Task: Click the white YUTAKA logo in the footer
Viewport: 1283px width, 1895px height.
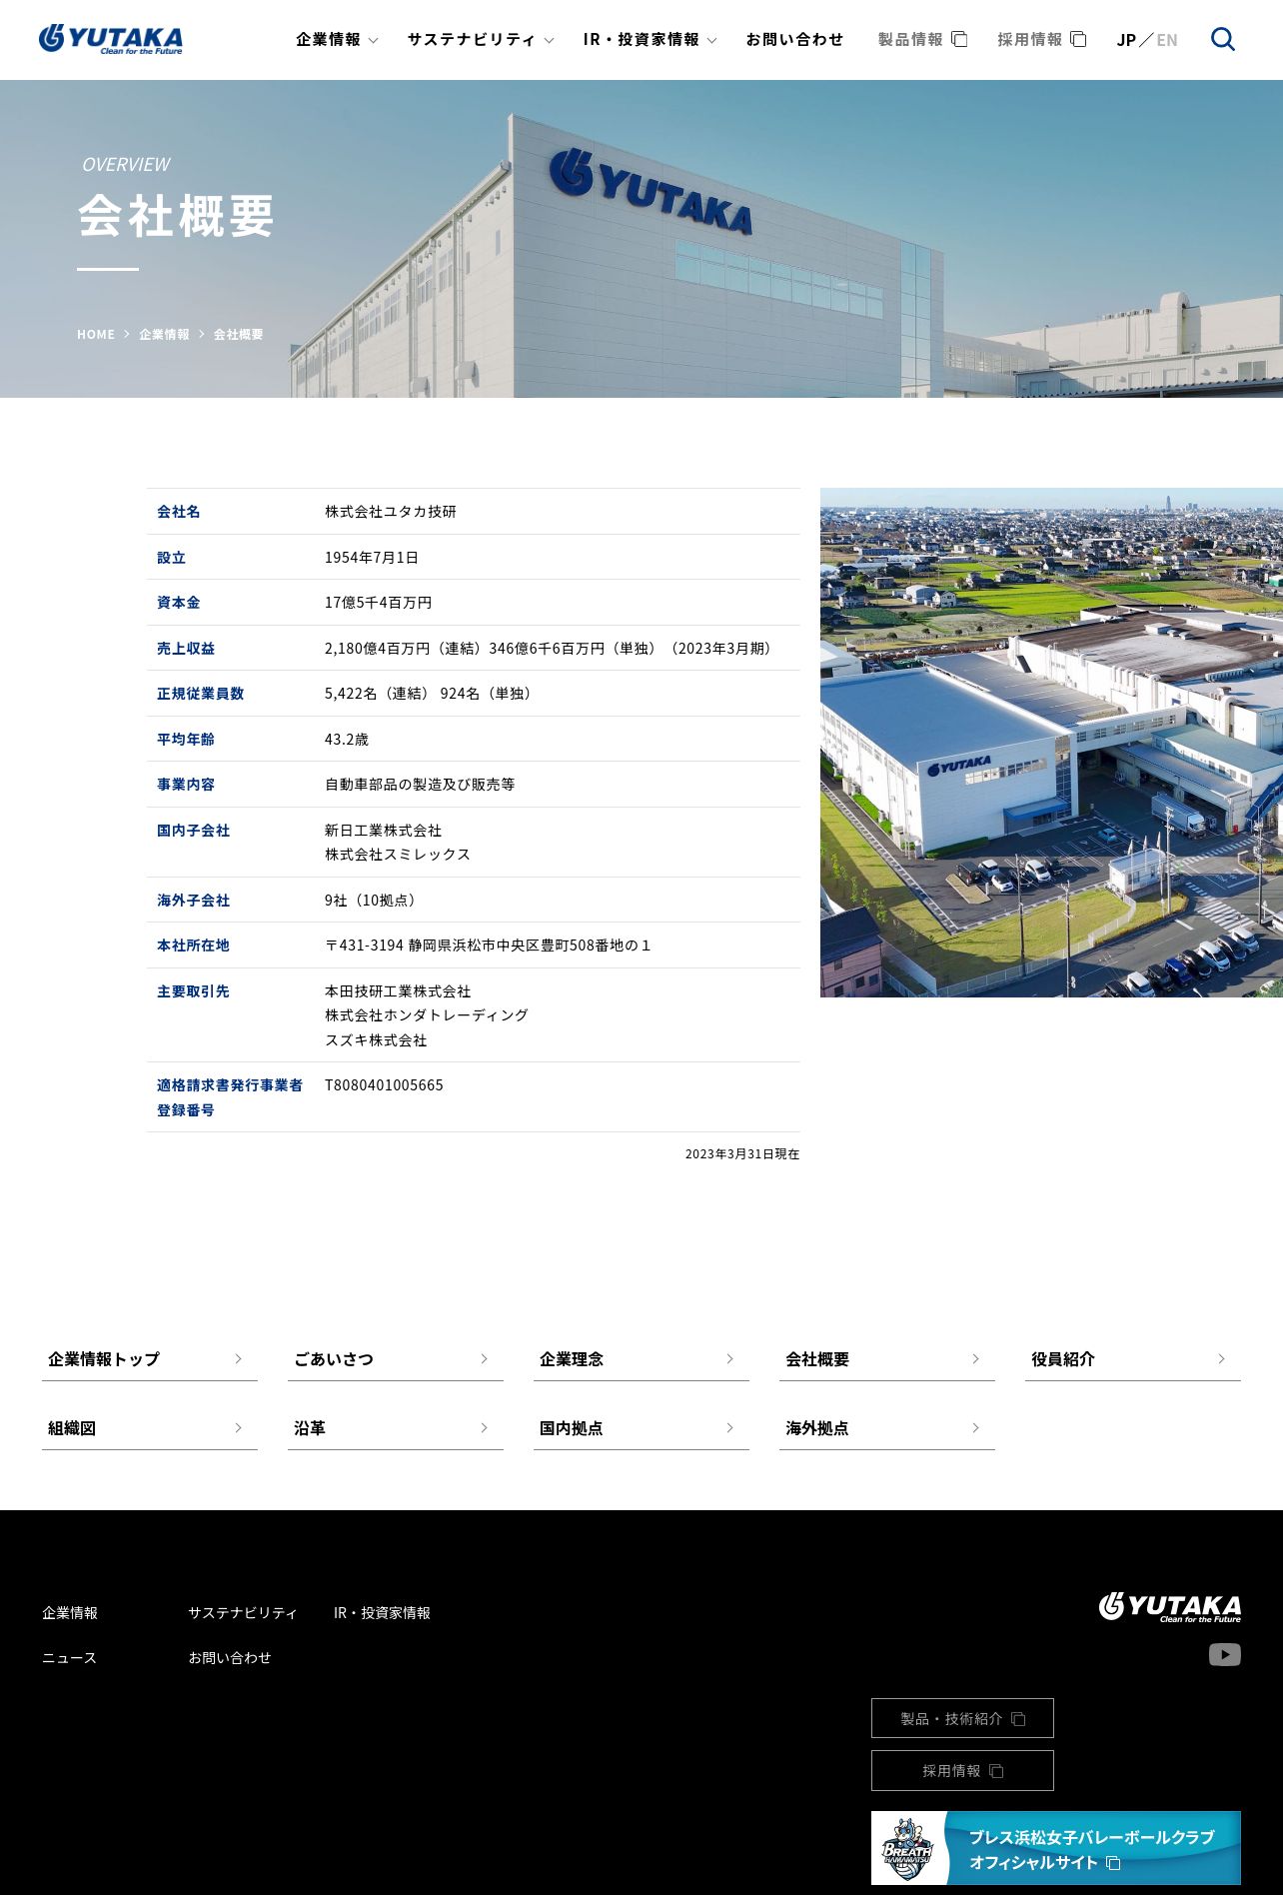Action: [x=1169, y=1607]
